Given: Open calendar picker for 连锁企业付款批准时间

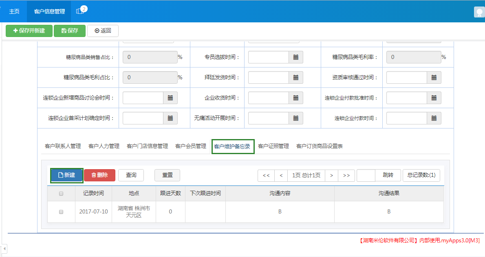Looking at the screenshot, I should point(435,98).
